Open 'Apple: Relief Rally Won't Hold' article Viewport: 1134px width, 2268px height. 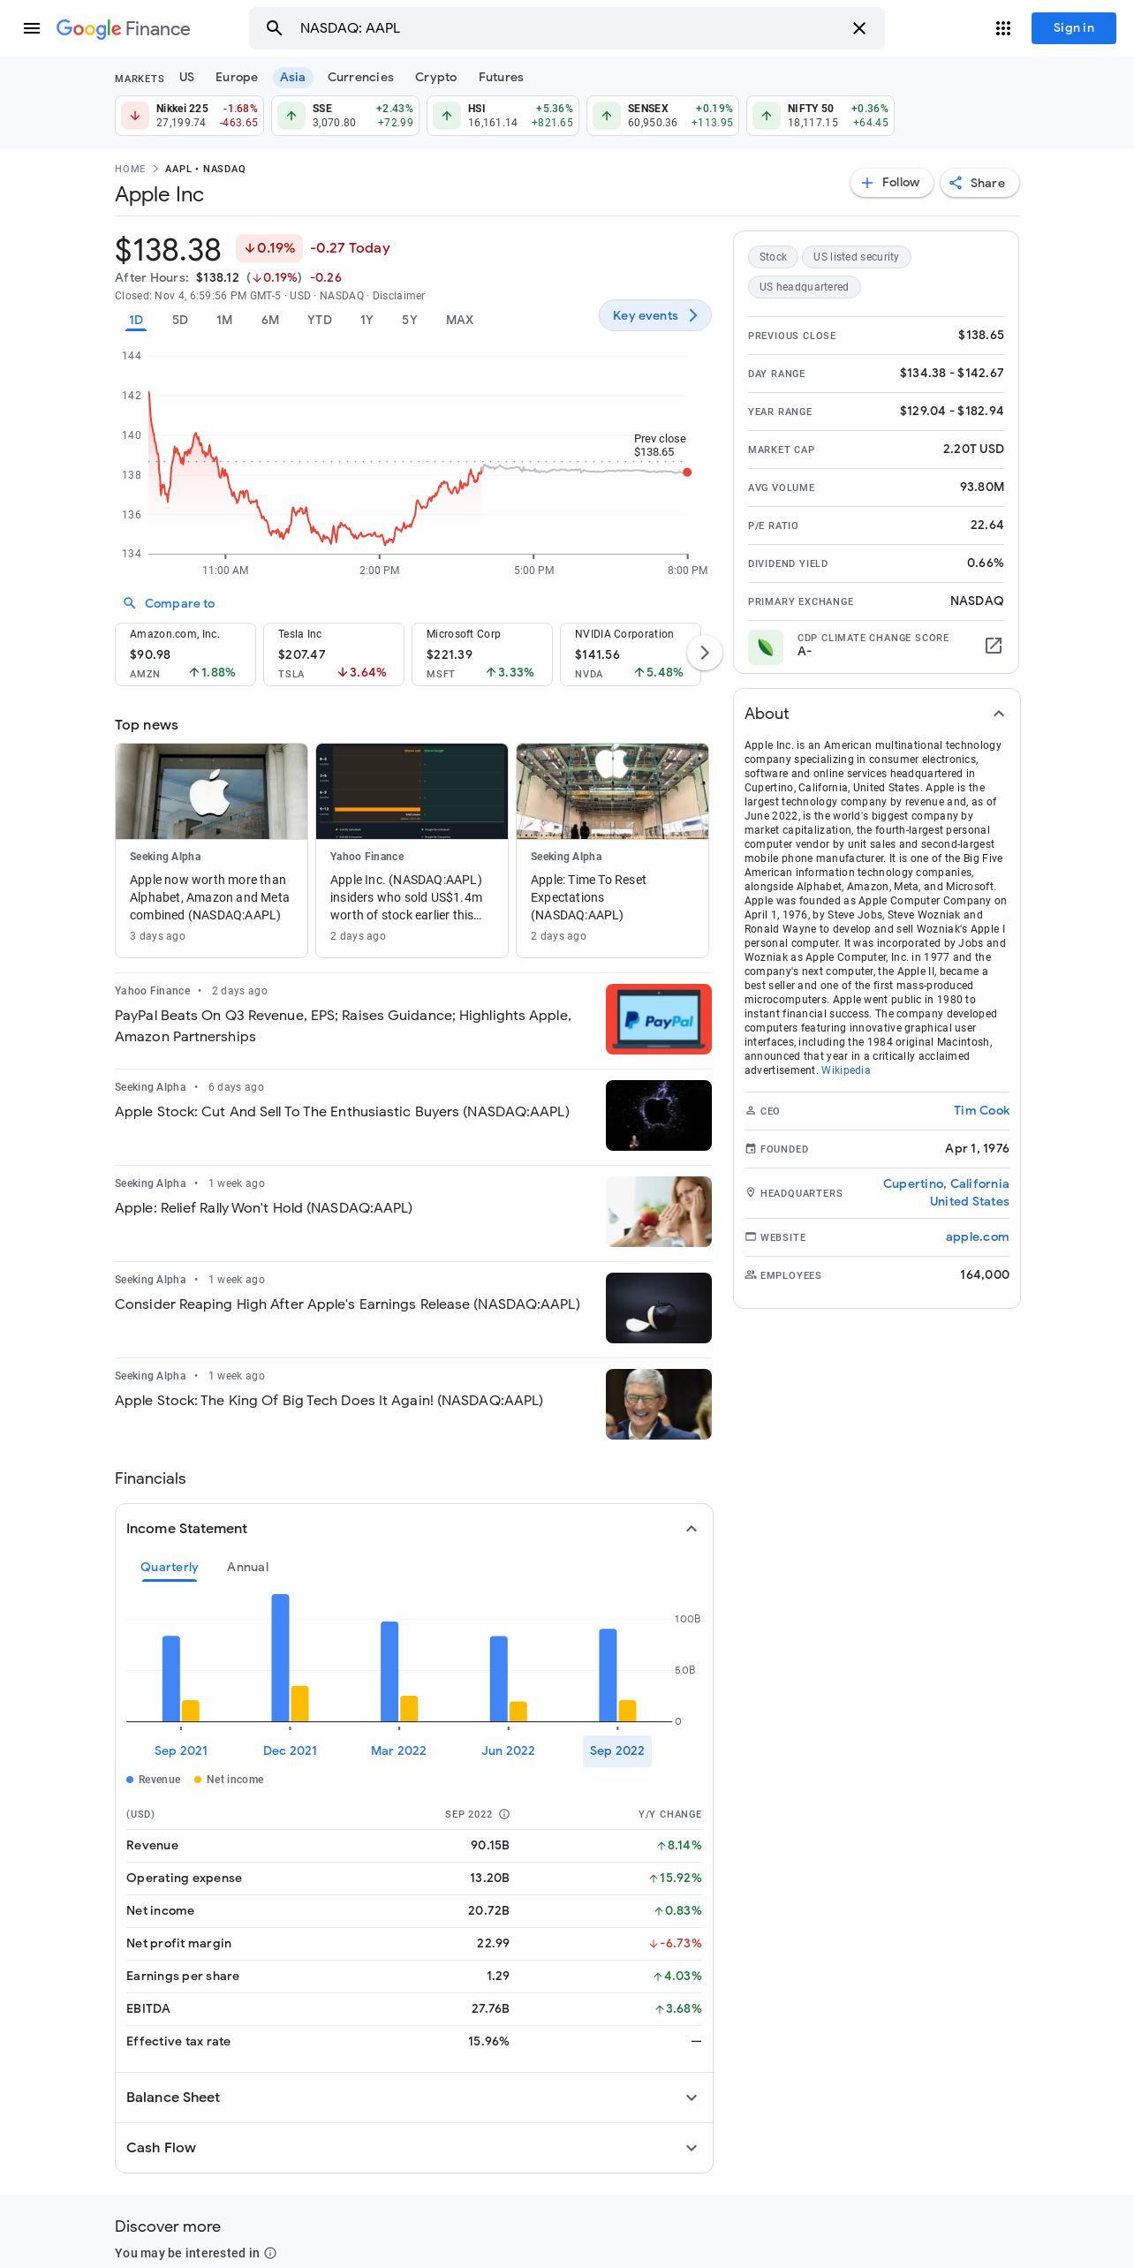263,1207
